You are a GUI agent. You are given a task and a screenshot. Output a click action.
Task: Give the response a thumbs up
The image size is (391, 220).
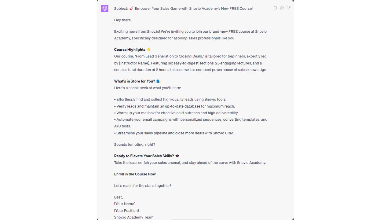[282, 8]
